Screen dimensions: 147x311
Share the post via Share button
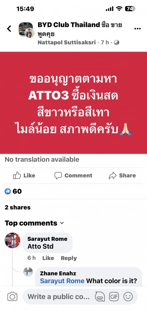[x=122, y=175]
